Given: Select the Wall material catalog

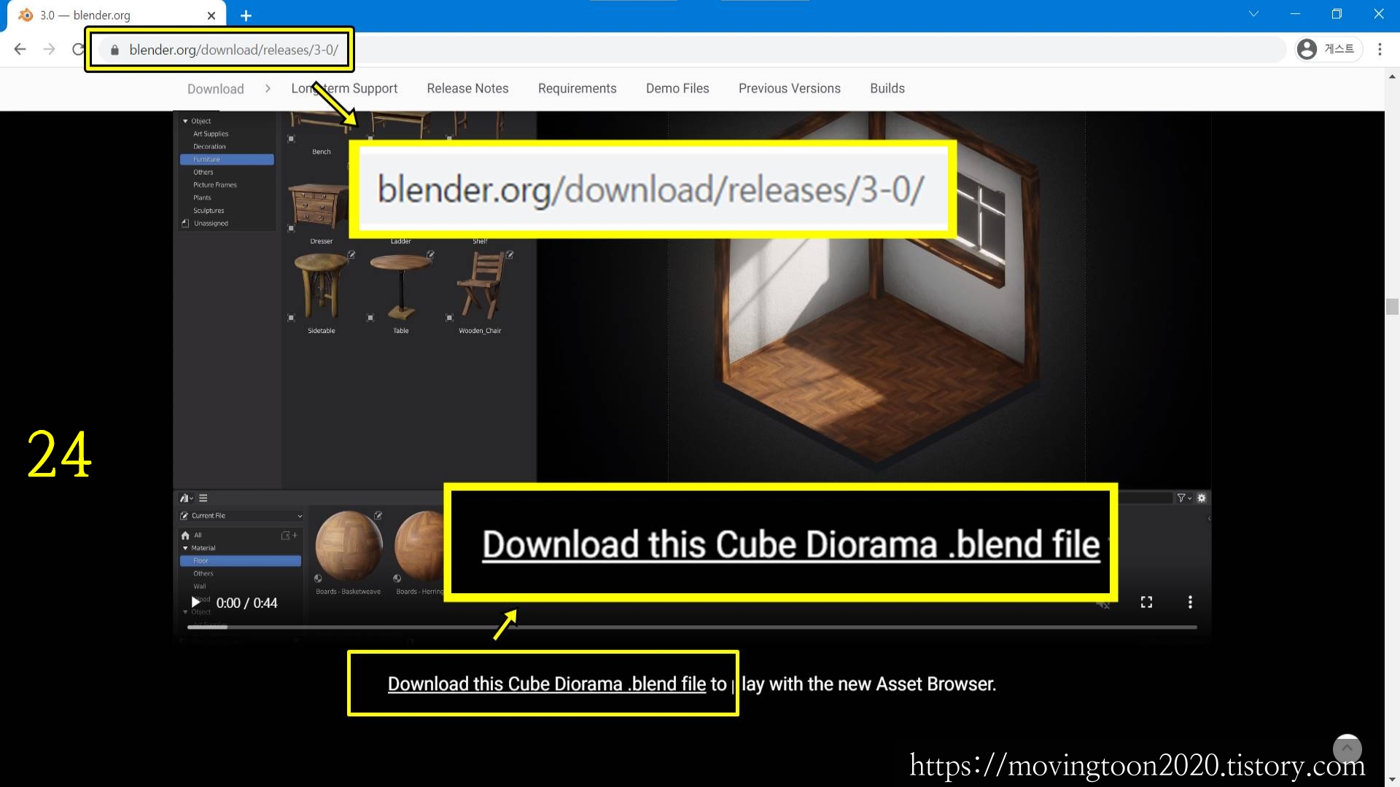Looking at the screenshot, I should pos(200,587).
